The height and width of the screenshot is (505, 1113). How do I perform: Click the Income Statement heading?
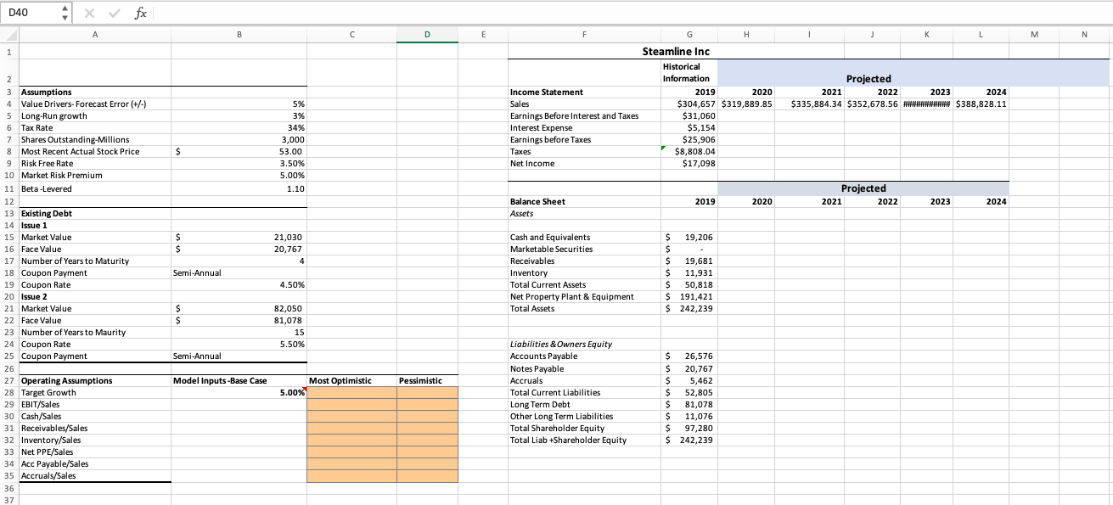546,92
